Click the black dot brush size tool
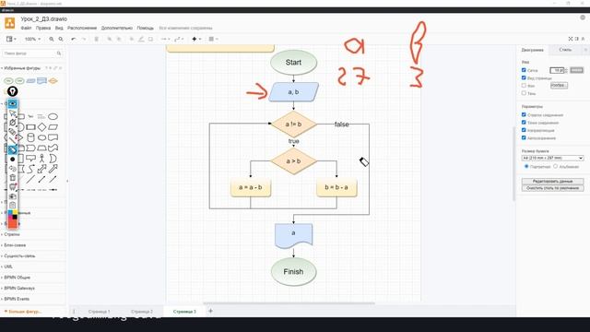590x332 pixels. (x=12, y=160)
